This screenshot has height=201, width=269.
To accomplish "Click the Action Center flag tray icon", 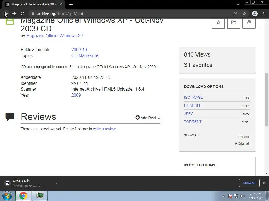I will coord(230,196).
